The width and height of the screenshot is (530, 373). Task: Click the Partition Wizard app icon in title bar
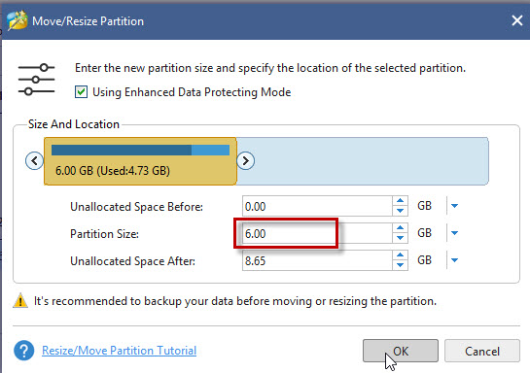coord(17,20)
